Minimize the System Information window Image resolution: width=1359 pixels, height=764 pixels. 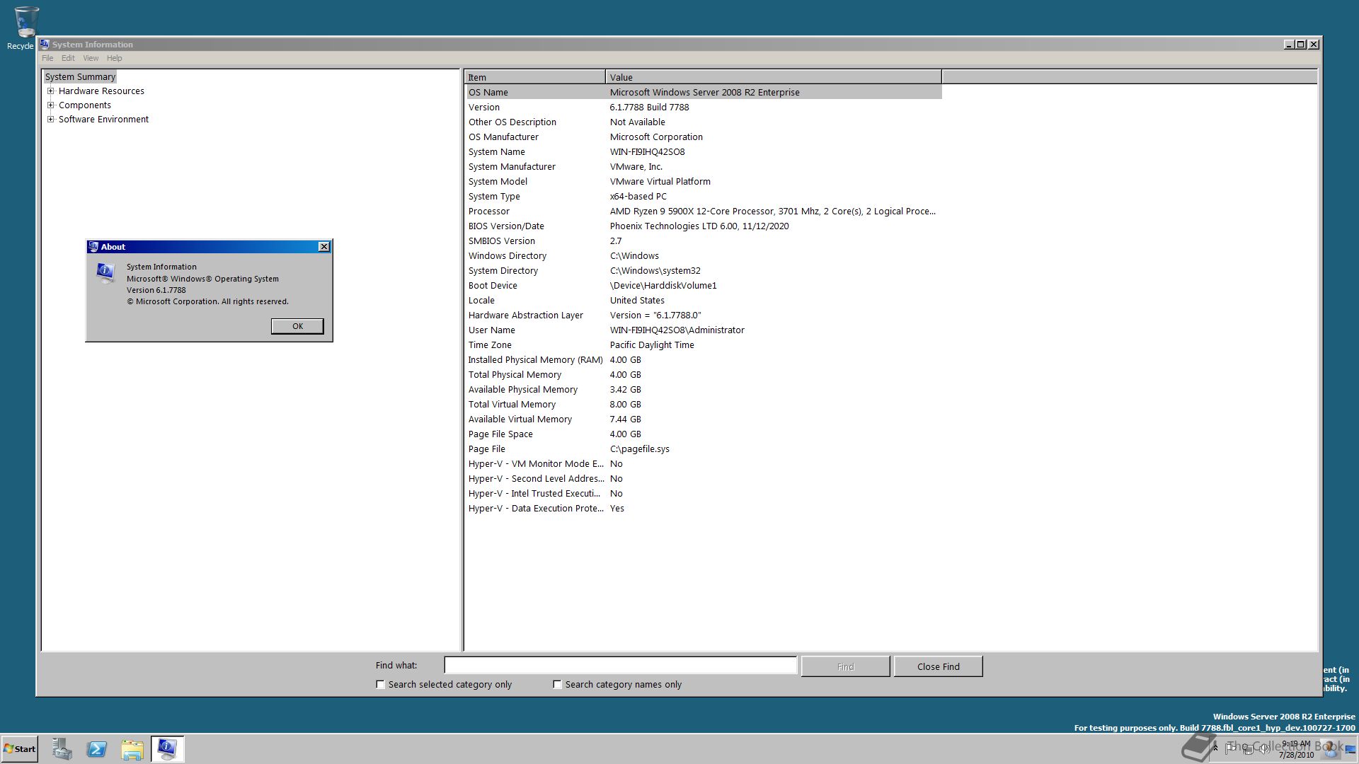1289,45
